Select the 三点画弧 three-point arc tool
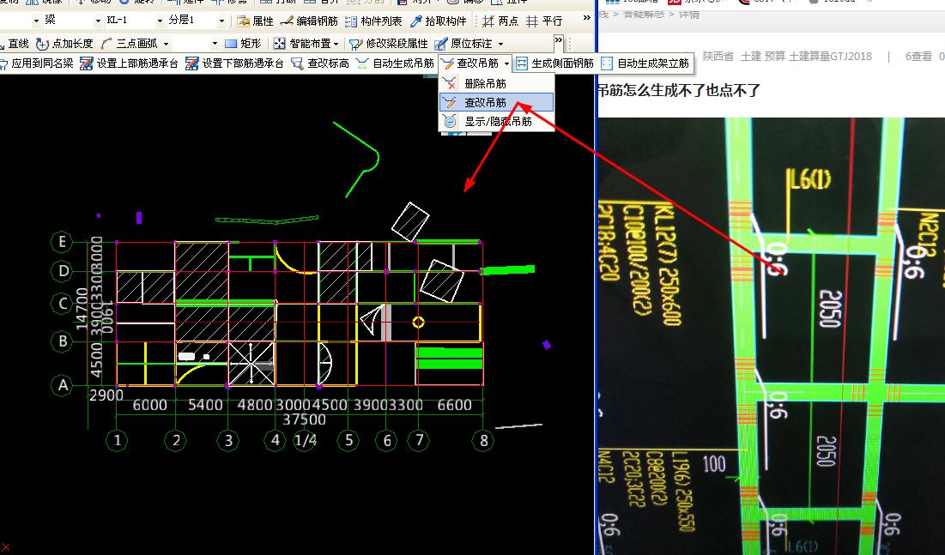The image size is (945, 555). pyautogui.click(x=130, y=44)
